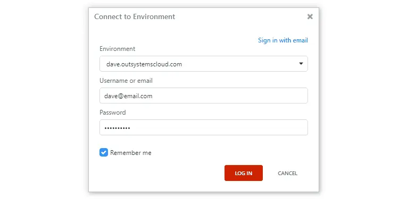
Task: Uncheck the Remember me checkbox
Action: [104, 152]
